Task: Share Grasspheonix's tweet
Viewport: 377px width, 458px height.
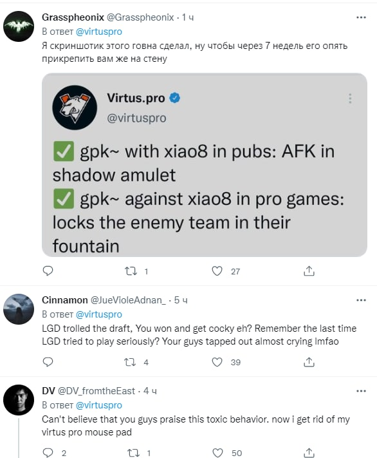Action: 309,271
